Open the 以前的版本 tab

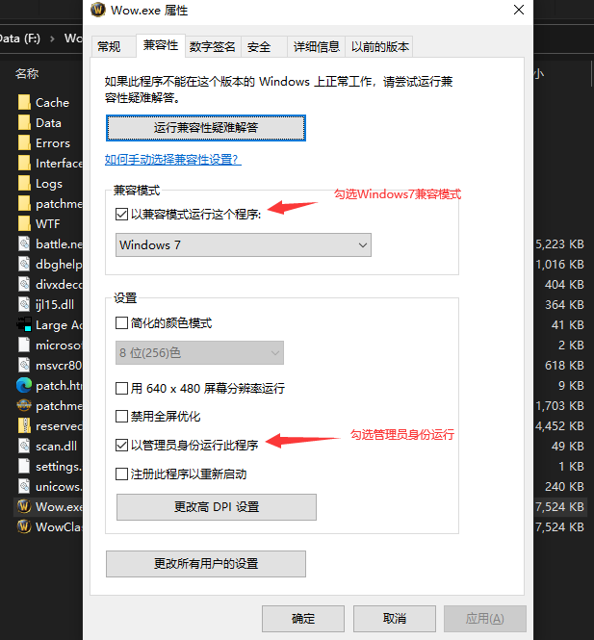tap(379, 46)
